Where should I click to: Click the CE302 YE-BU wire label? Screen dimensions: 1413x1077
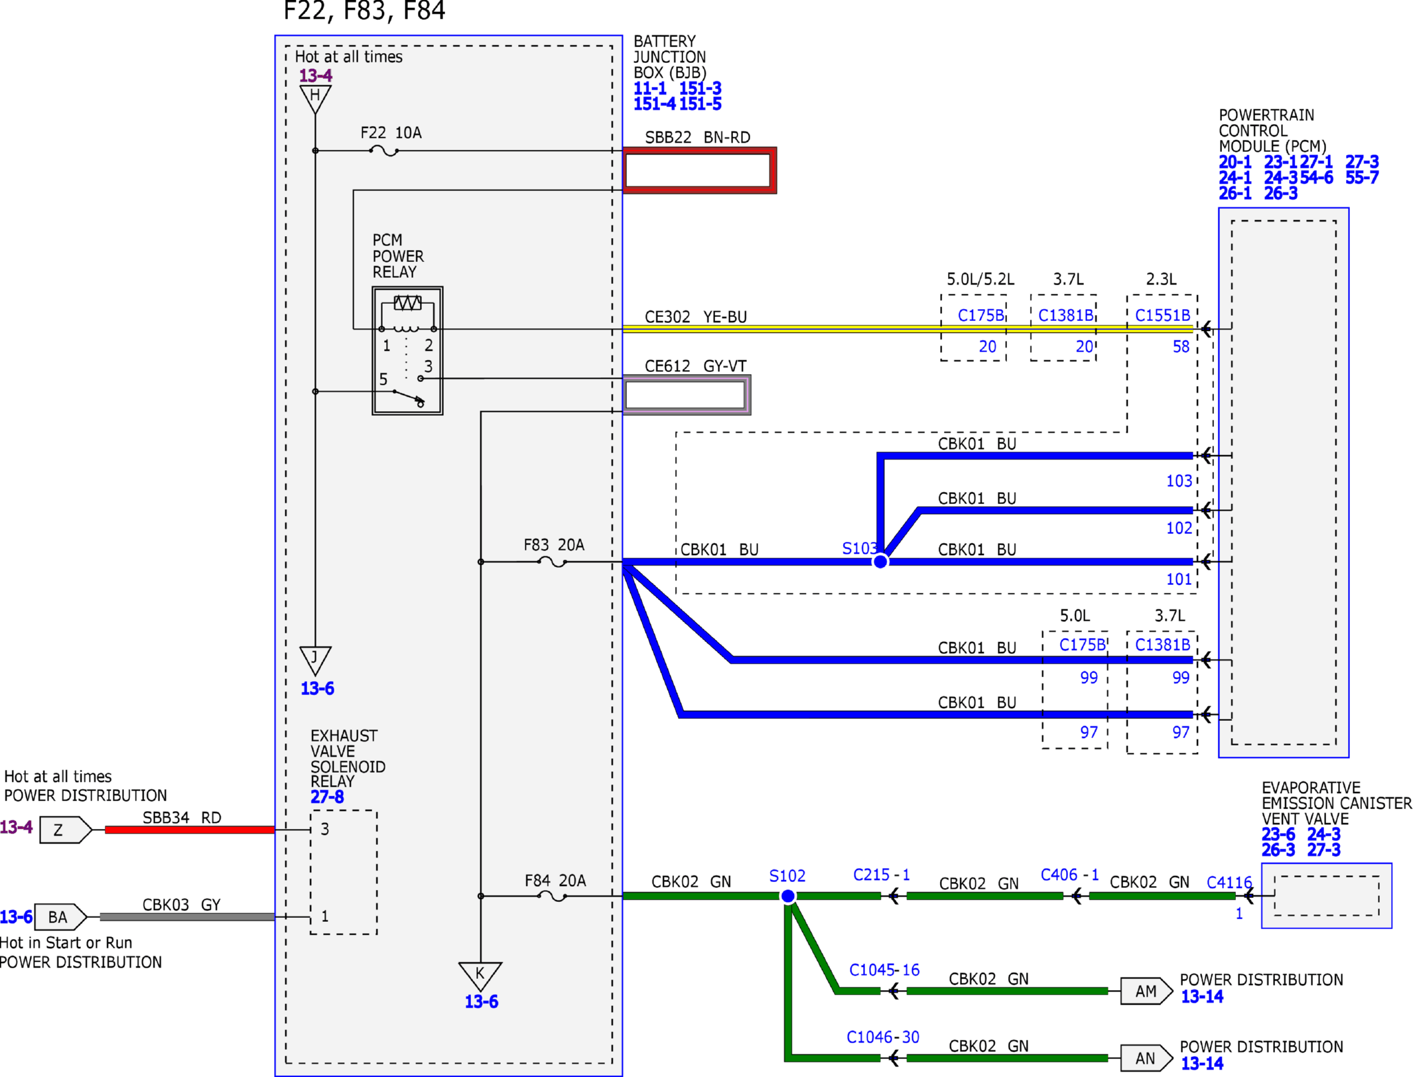[696, 317]
